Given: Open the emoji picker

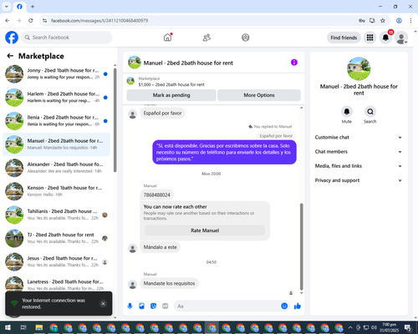Looking at the screenshot, I should point(284,306).
